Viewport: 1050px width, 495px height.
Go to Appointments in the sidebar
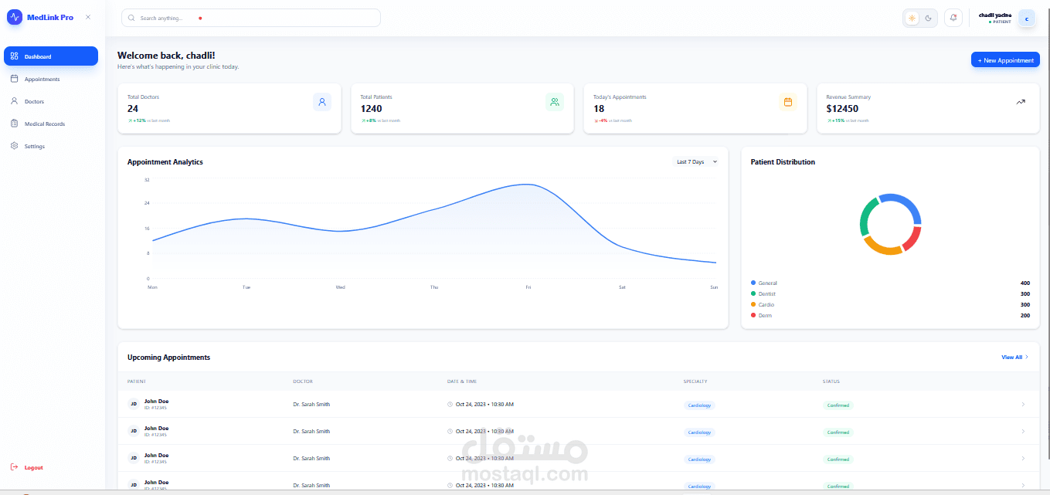pyautogui.click(x=51, y=79)
